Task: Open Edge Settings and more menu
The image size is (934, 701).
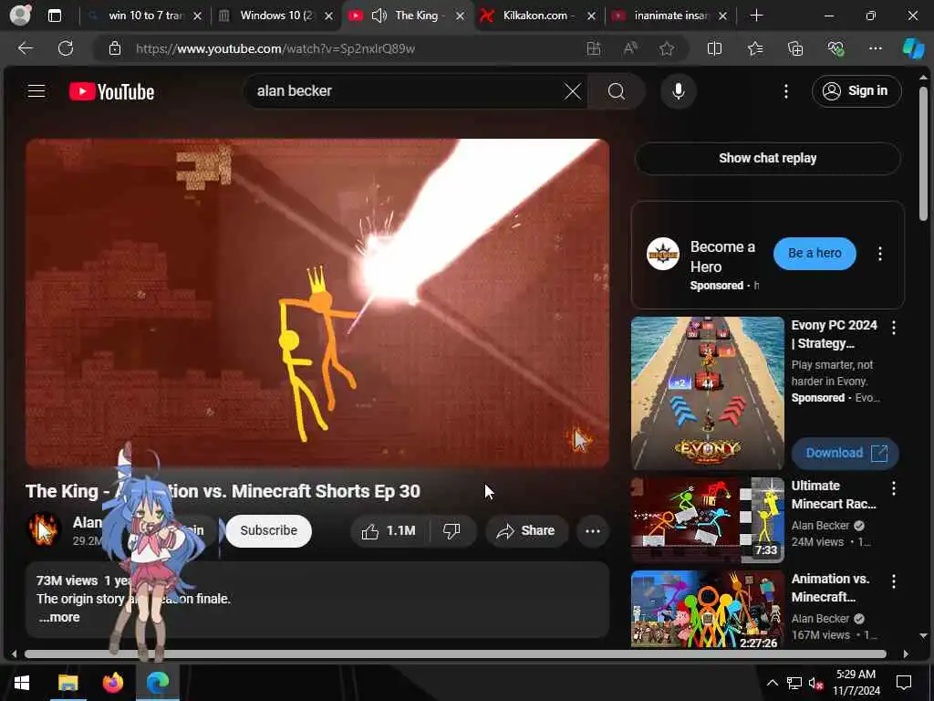Action: click(x=875, y=49)
